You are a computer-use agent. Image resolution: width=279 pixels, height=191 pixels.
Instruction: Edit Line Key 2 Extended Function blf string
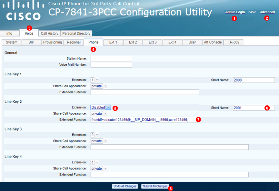pos(145,119)
